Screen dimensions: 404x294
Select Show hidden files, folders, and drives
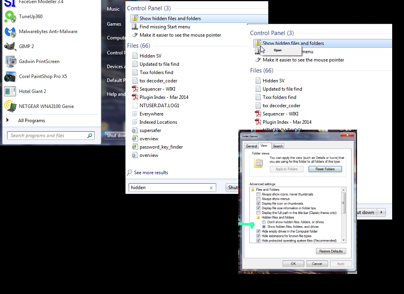pos(264,227)
